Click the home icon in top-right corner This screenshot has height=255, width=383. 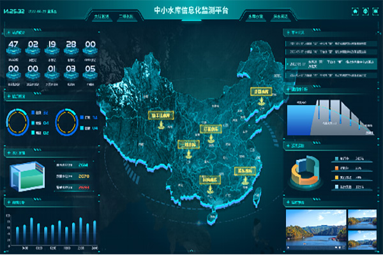point(356,11)
